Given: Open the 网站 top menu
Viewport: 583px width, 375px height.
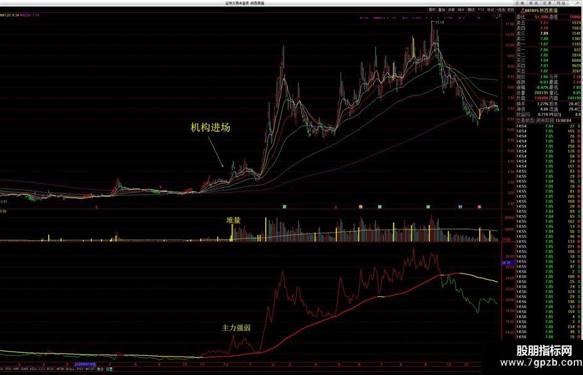Looking at the screenshot, I should tap(561, 3).
